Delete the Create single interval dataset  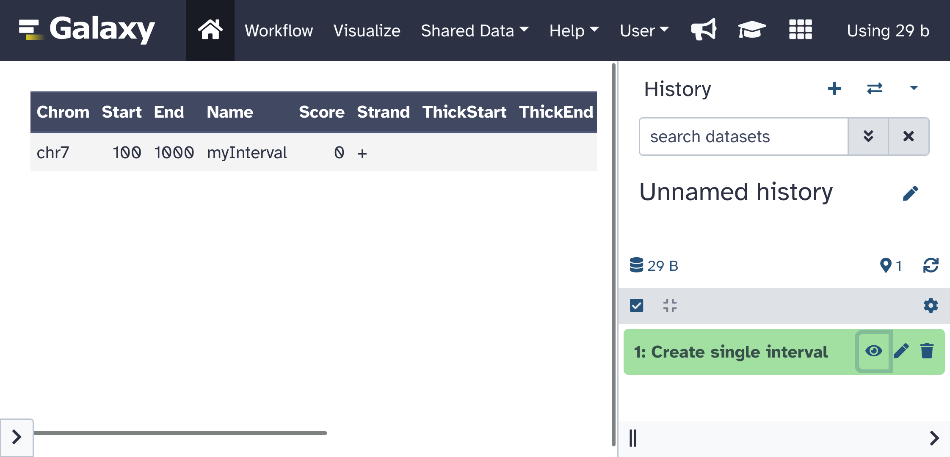pyautogui.click(x=927, y=351)
